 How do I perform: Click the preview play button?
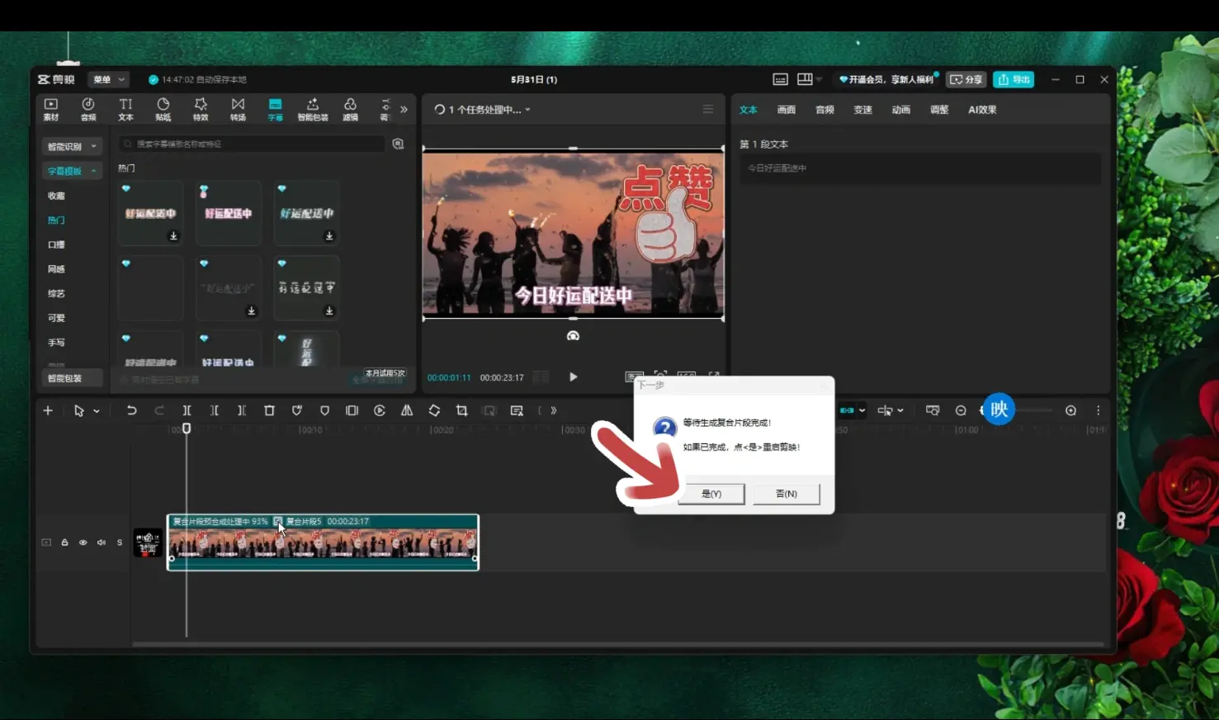tap(573, 377)
